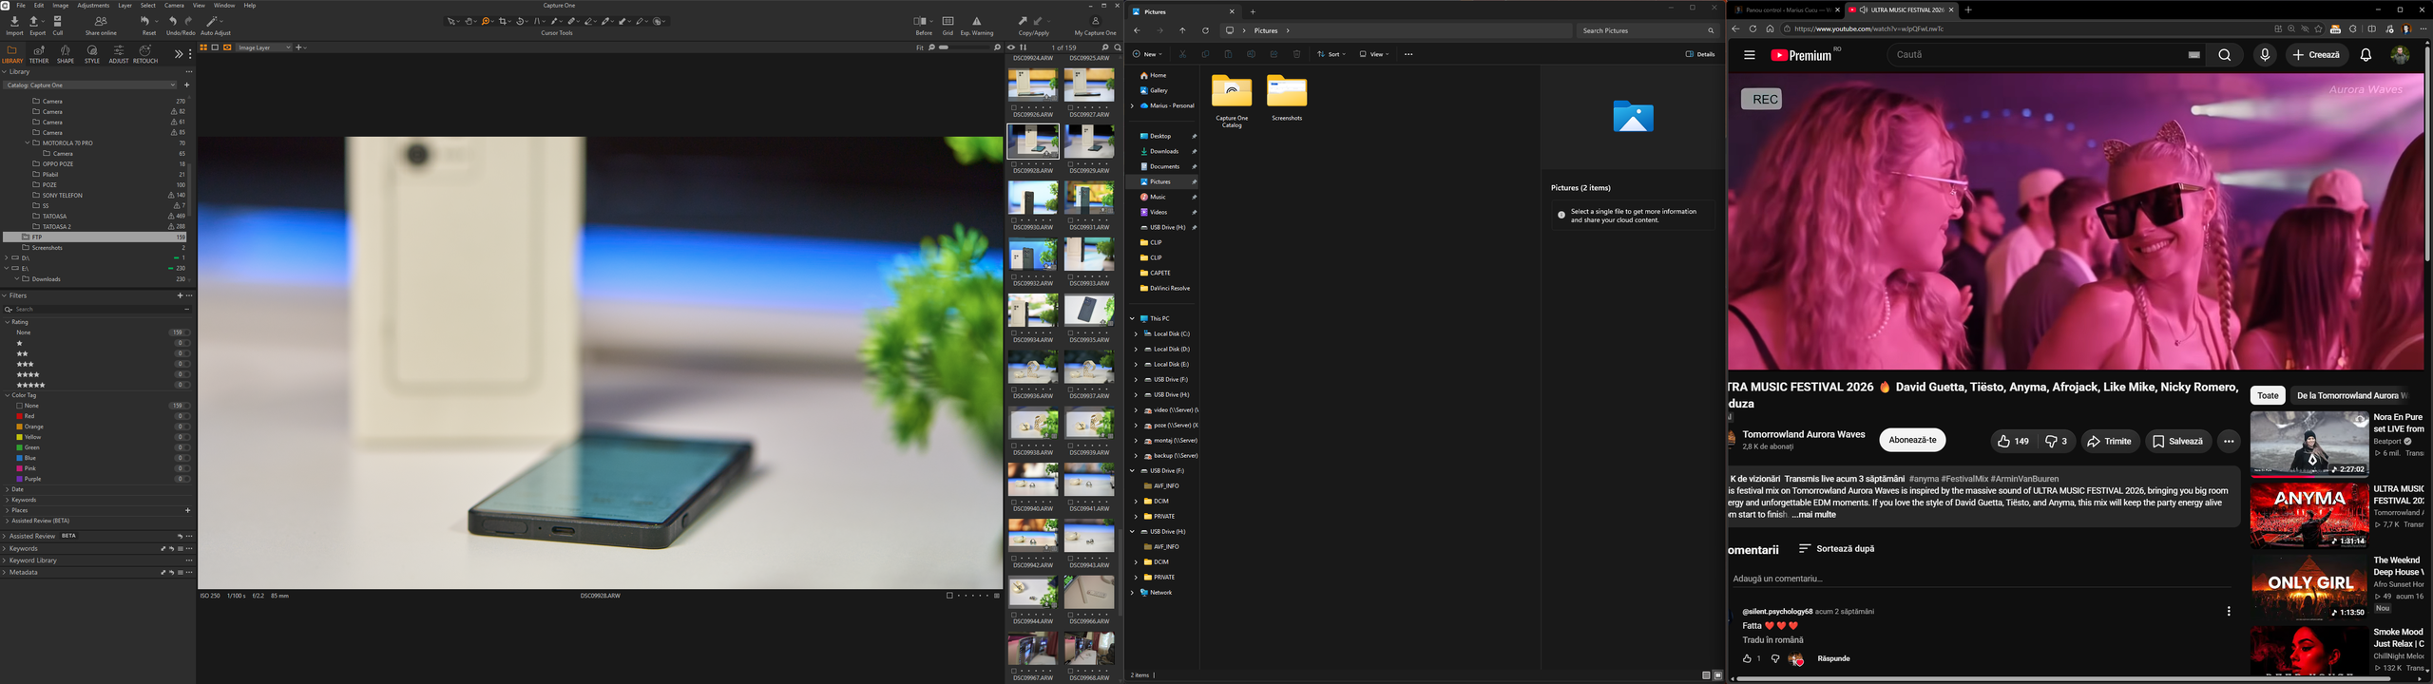Expand description with ...mai mult link
This screenshot has width=2433, height=684.
[1814, 515]
